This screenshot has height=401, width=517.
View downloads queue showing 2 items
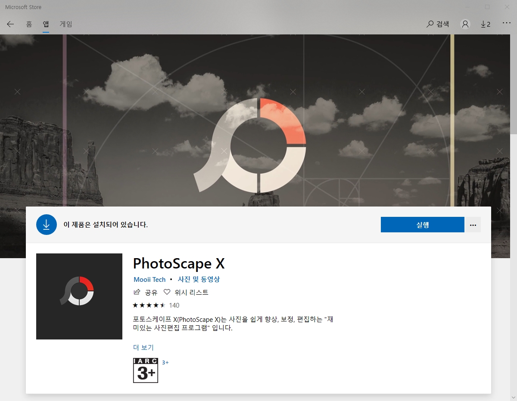tap(486, 24)
